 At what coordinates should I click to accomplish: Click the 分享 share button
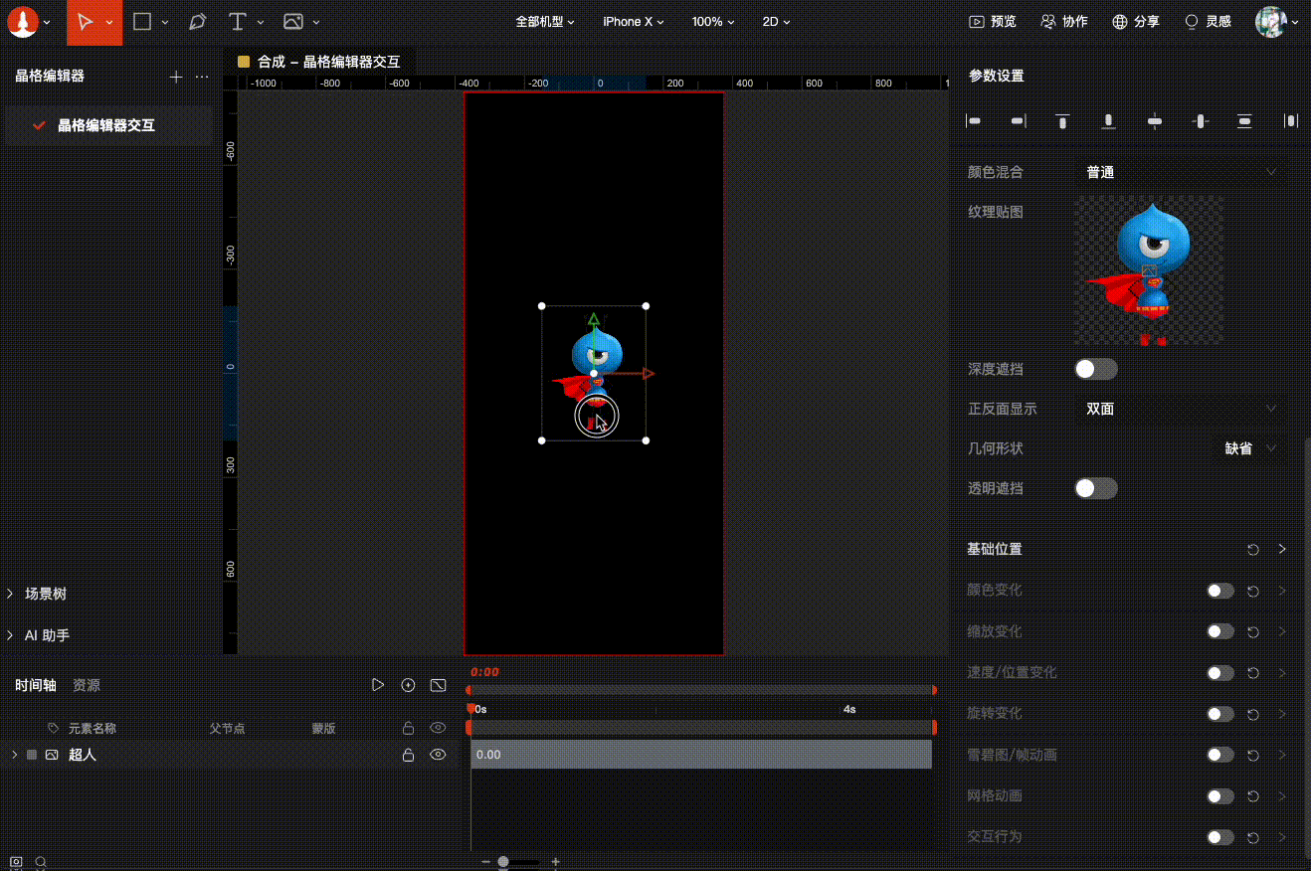(x=1136, y=21)
